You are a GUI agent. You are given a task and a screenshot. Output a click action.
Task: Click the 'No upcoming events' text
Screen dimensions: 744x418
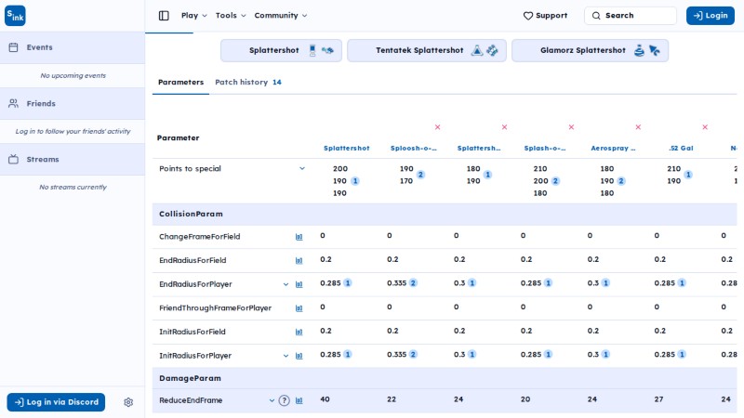click(73, 75)
